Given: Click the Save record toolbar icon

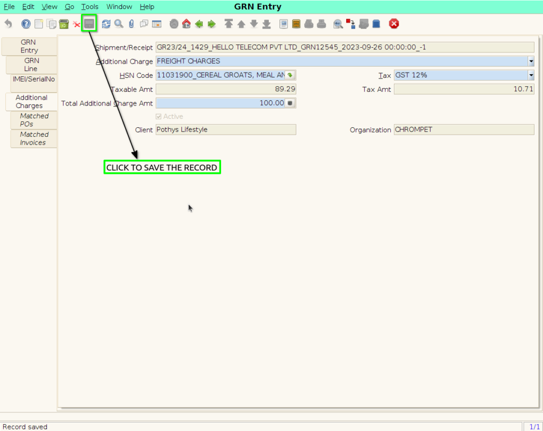Looking at the screenshot, I should pyautogui.click(x=89, y=23).
